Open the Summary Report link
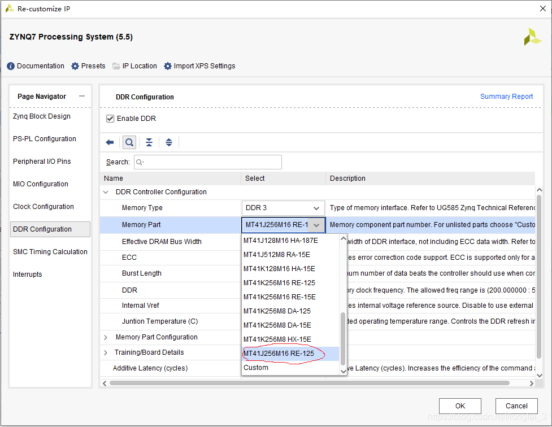This screenshot has height=427, width=552. 506,97
